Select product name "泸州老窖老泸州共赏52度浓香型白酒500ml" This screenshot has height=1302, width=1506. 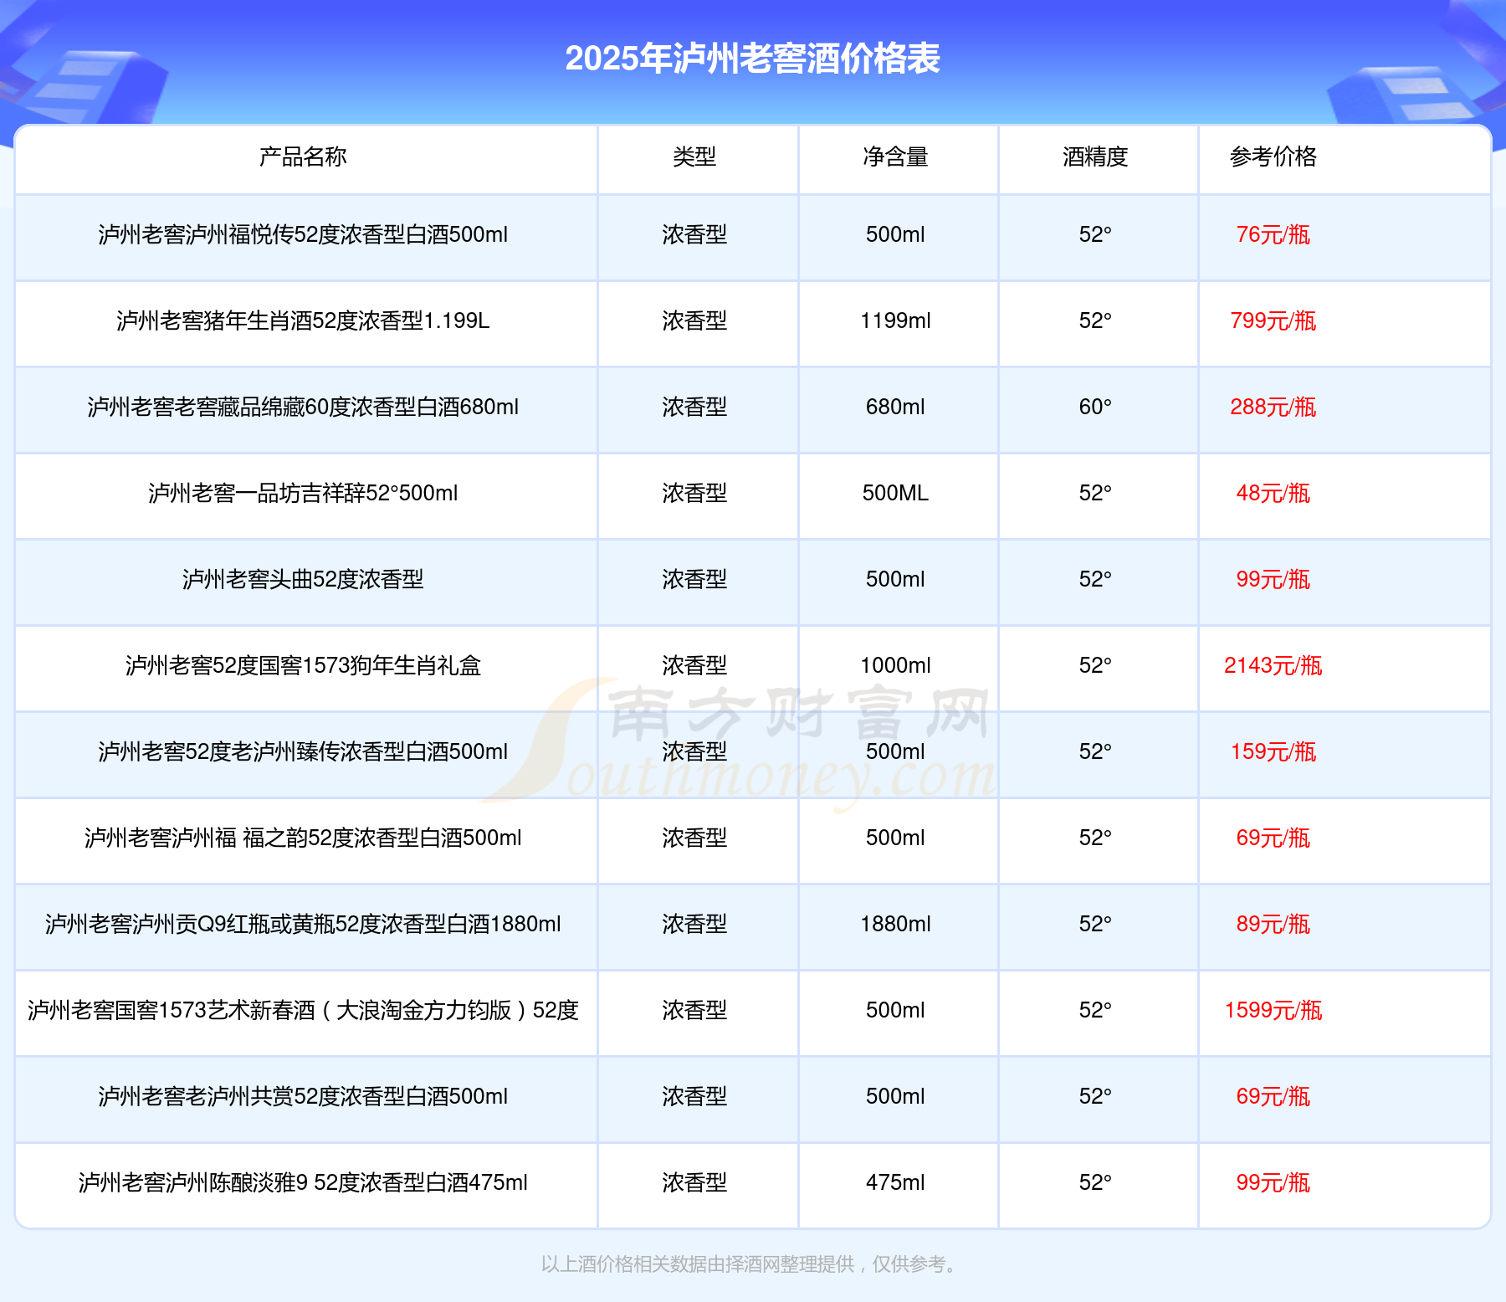(x=303, y=1096)
